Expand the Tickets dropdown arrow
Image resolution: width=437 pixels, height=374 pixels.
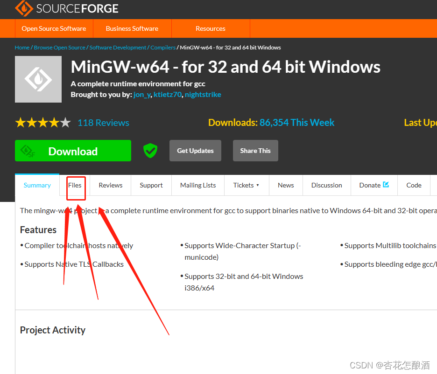(258, 185)
